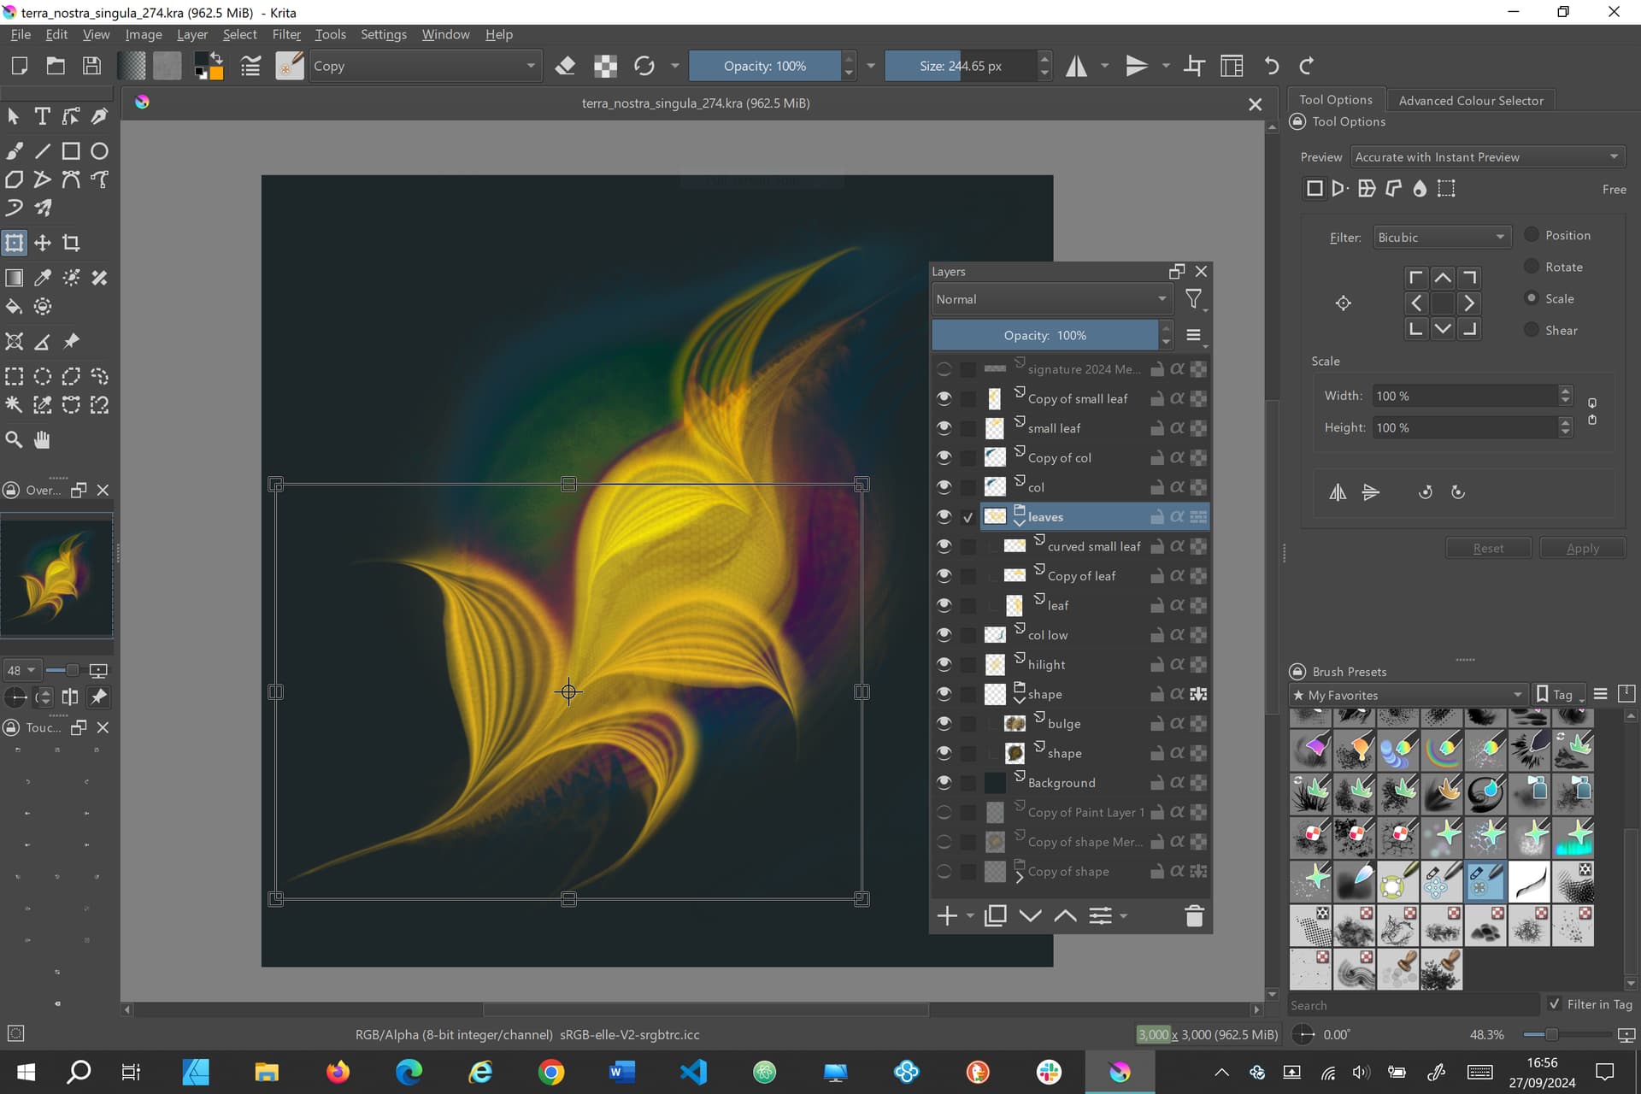Select the Text tool
Image resolution: width=1641 pixels, height=1094 pixels.
pos(42,116)
